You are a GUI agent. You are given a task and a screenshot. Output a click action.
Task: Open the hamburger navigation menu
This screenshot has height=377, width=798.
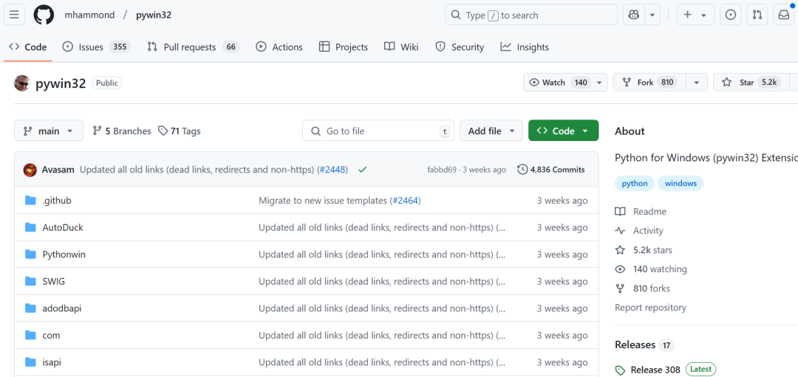tap(16, 15)
